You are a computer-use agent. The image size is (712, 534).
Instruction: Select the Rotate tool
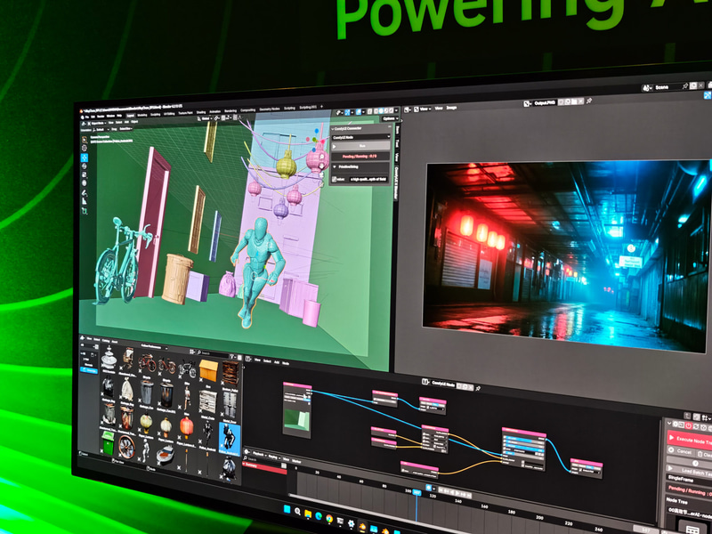tap(84, 166)
